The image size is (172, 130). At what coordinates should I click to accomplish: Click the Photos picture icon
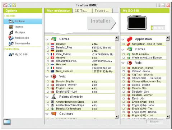click(x=11, y=27)
